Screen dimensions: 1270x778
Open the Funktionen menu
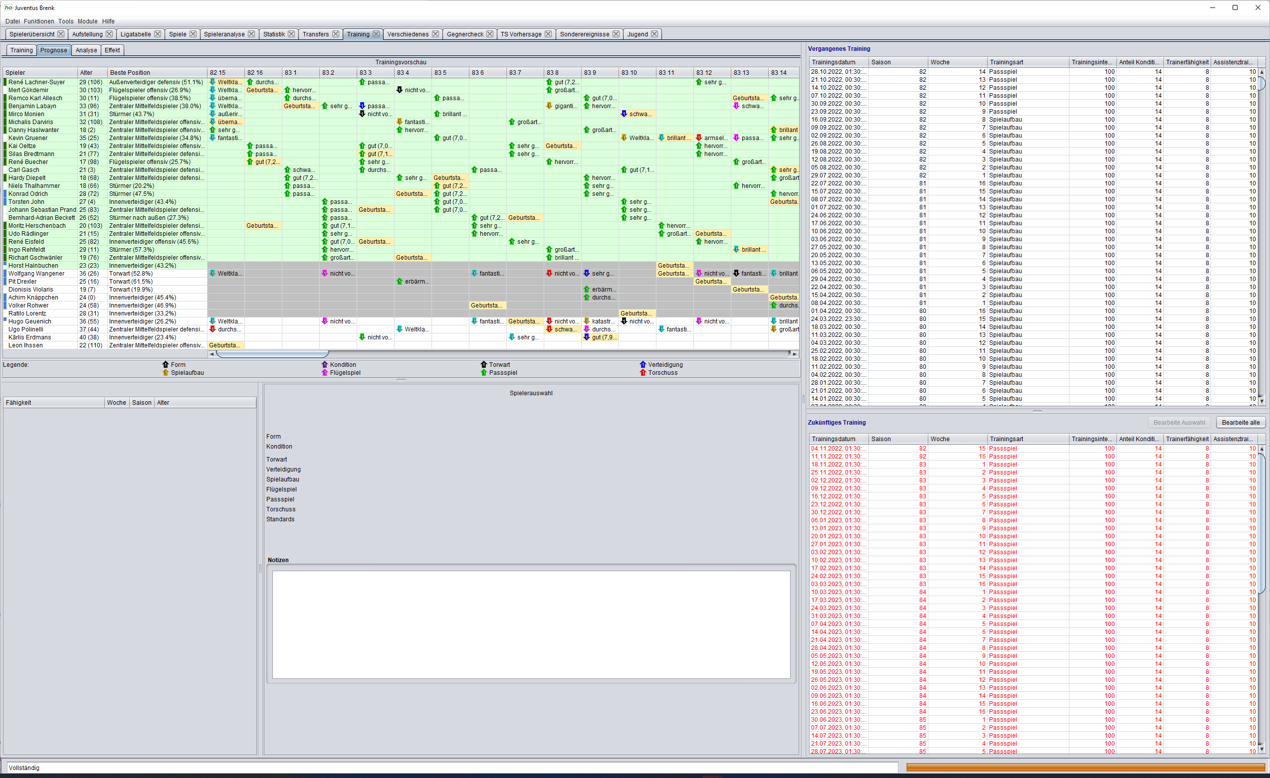38,21
